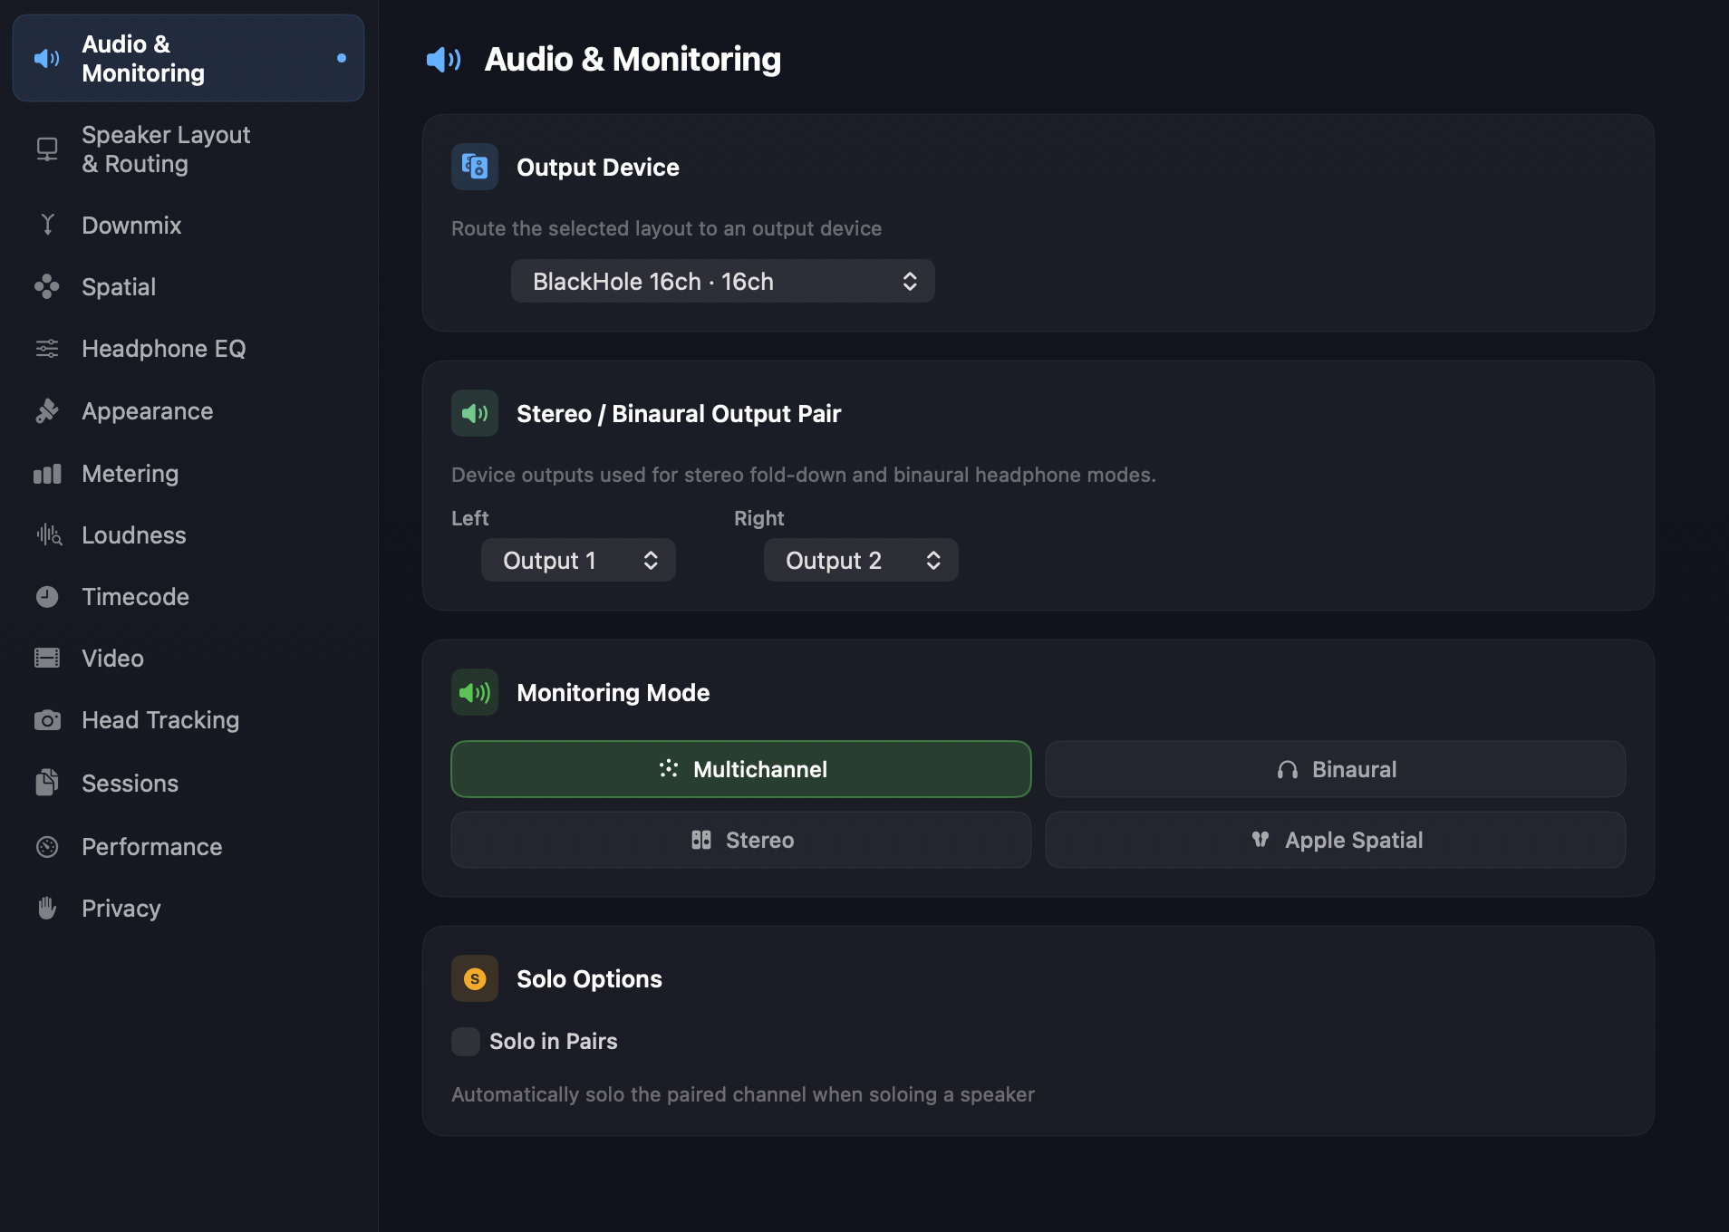Click the Video film strip icon

tap(47, 659)
